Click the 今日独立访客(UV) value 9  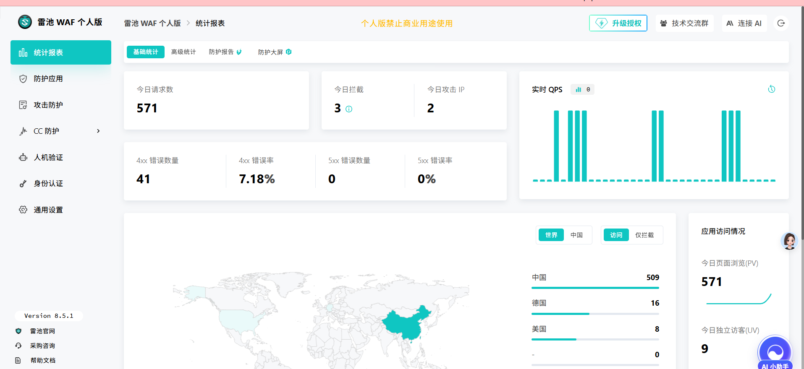point(704,349)
